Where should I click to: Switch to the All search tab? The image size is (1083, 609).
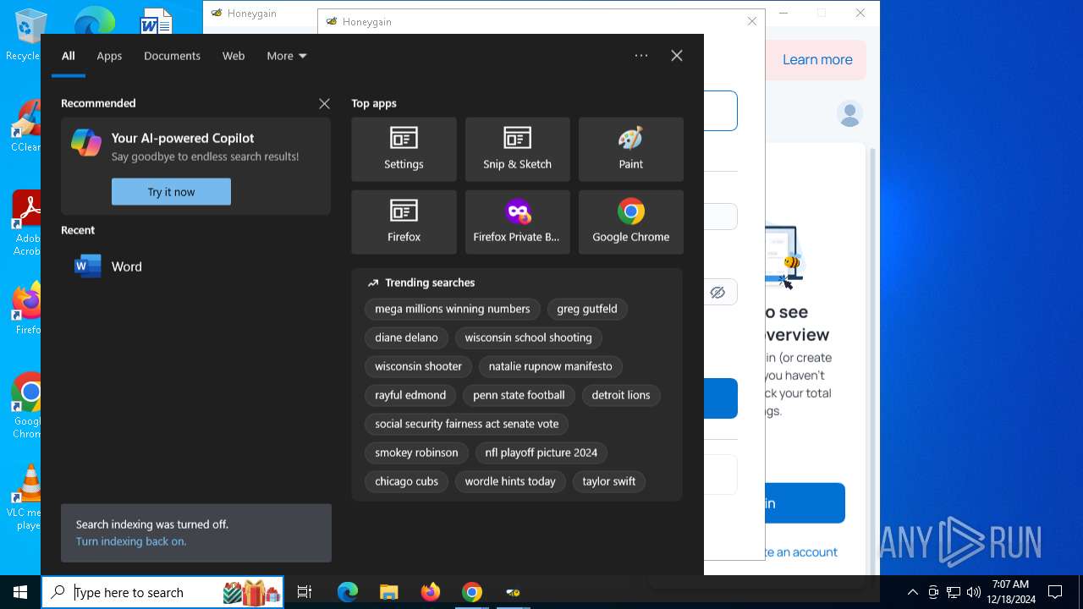[x=69, y=56]
